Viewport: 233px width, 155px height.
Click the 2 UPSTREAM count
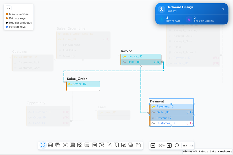point(173,19)
